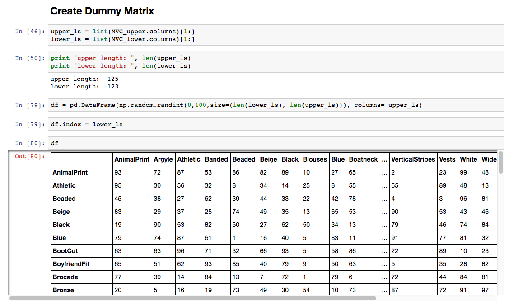Screen dimensions: 509x305
Task: Select the In [50] print lengths cell
Action: click(x=276, y=62)
